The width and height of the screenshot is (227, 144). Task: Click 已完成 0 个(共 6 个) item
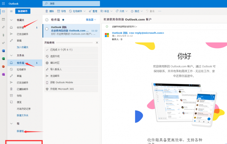coord(71,50)
